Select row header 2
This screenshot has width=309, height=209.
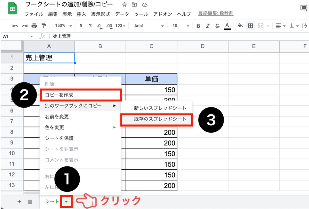coord(12,68)
